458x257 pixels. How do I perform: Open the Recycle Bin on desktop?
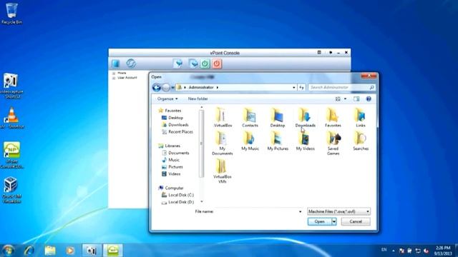coord(11,14)
